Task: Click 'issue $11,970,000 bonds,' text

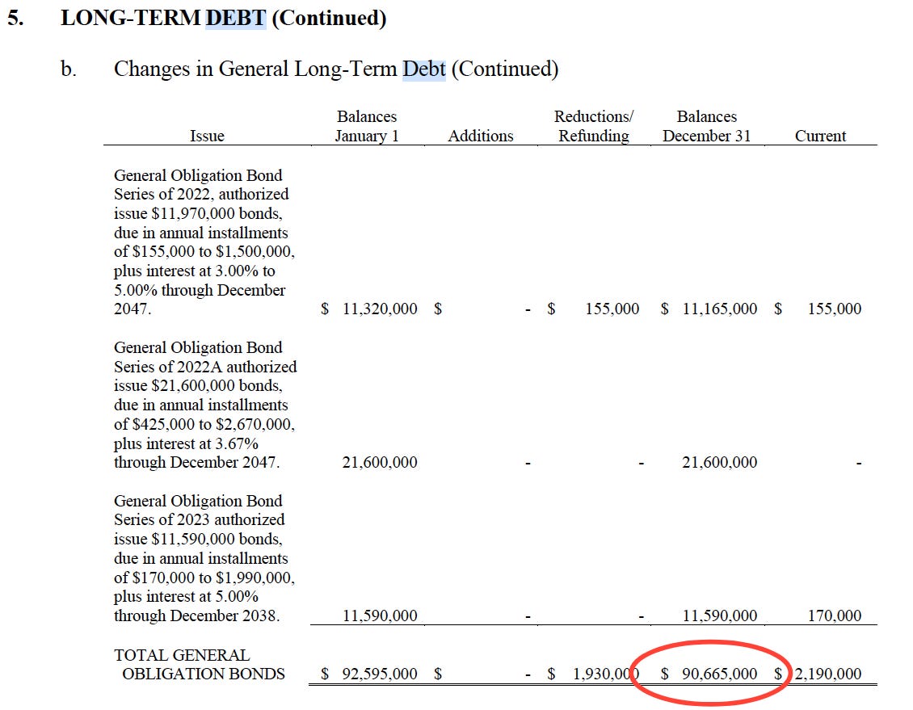Action: click(x=198, y=213)
